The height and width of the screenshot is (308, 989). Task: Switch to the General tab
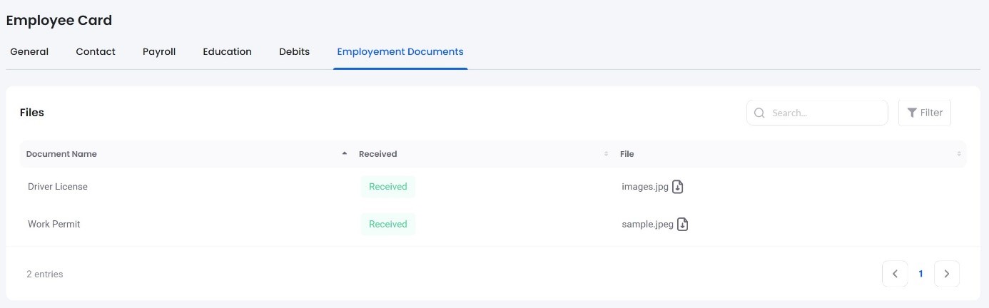(29, 51)
